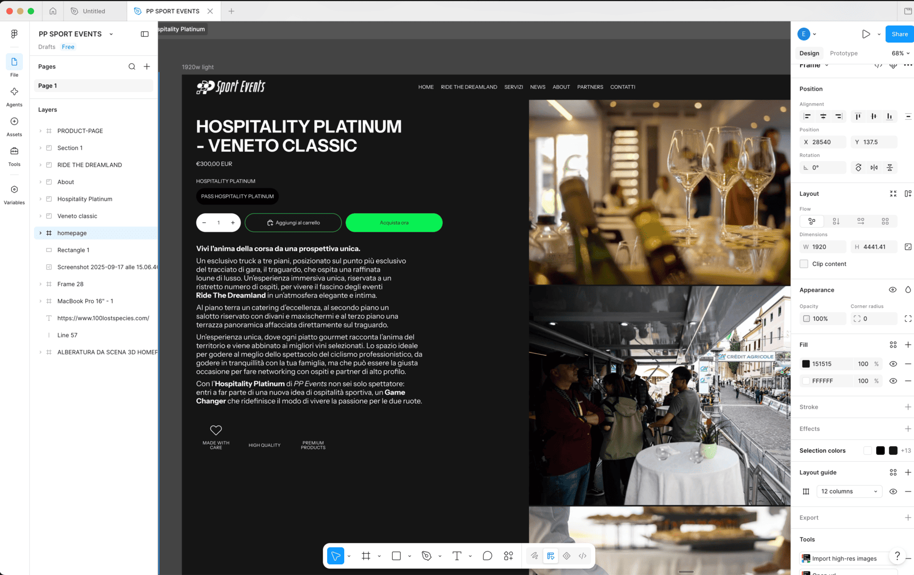Select the Comment tool
The height and width of the screenshot is (575, 914).
(x=487, y=556)
